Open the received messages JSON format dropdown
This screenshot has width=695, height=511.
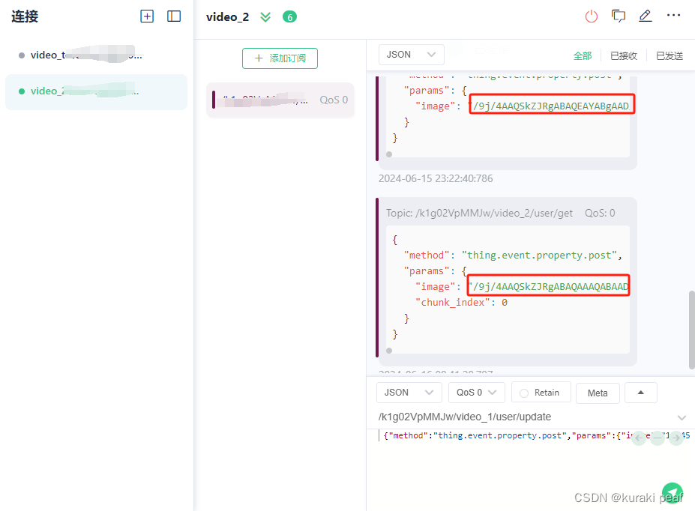click(412, 55)
